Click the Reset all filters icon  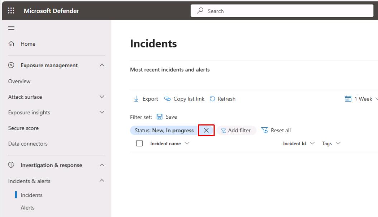point(265,130)
